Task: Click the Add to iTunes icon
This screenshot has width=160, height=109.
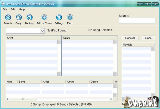Action: tap(44, 17)
